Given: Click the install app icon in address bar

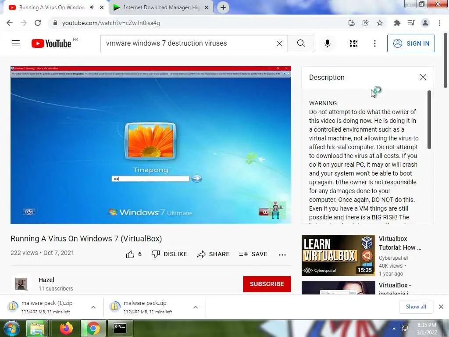Looking at the screenshot, I should (351, 23).
